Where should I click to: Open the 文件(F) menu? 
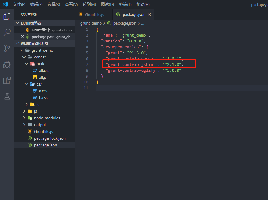[19, 4]
